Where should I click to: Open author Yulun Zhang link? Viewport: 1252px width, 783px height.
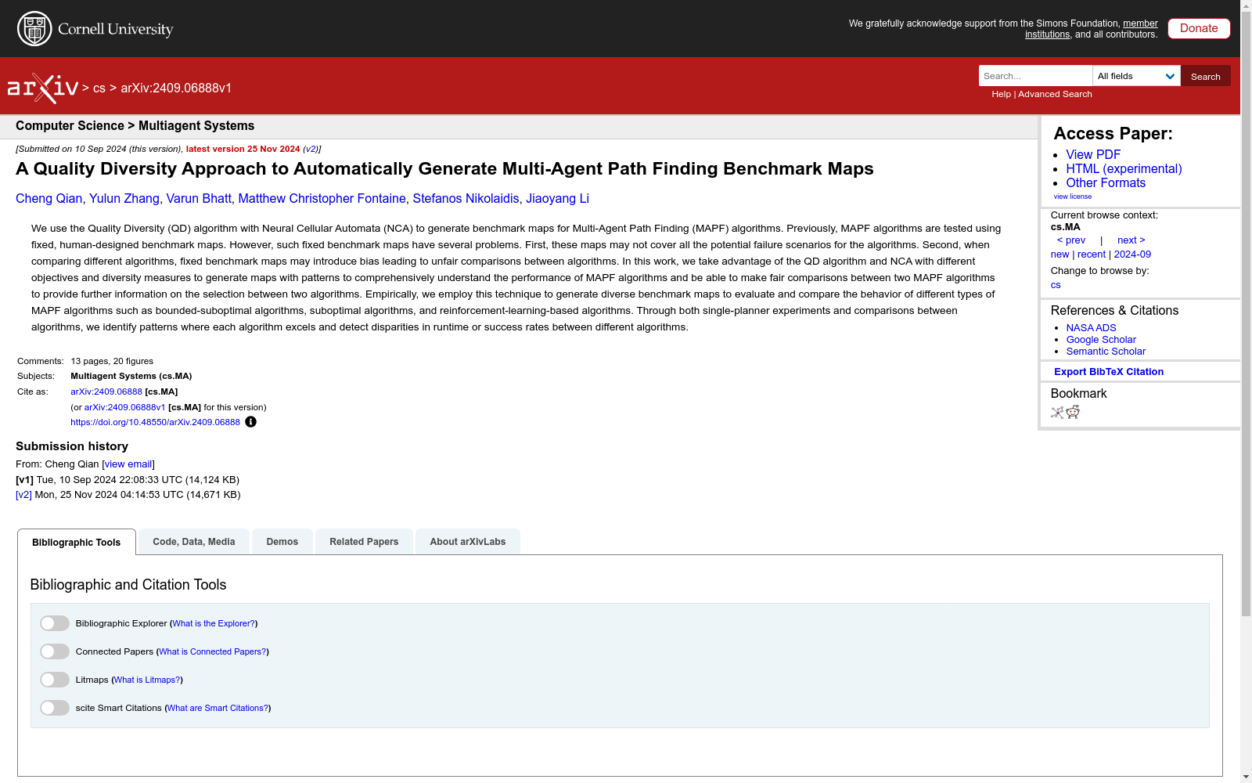click(124, 199)
